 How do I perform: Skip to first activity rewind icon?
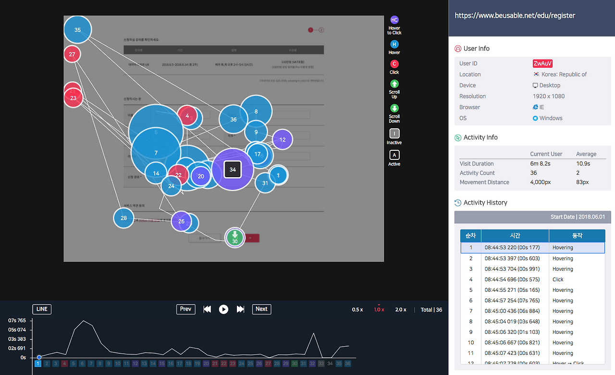coord(207,309)
